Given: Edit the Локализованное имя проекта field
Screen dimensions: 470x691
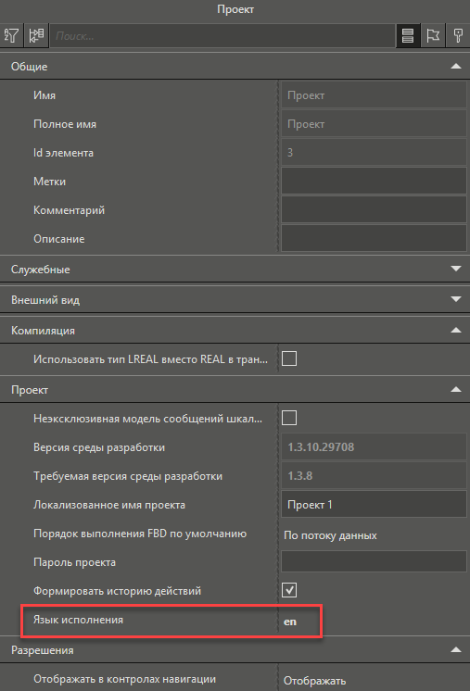Looking at the screenshot, I should tap(374, 504).
